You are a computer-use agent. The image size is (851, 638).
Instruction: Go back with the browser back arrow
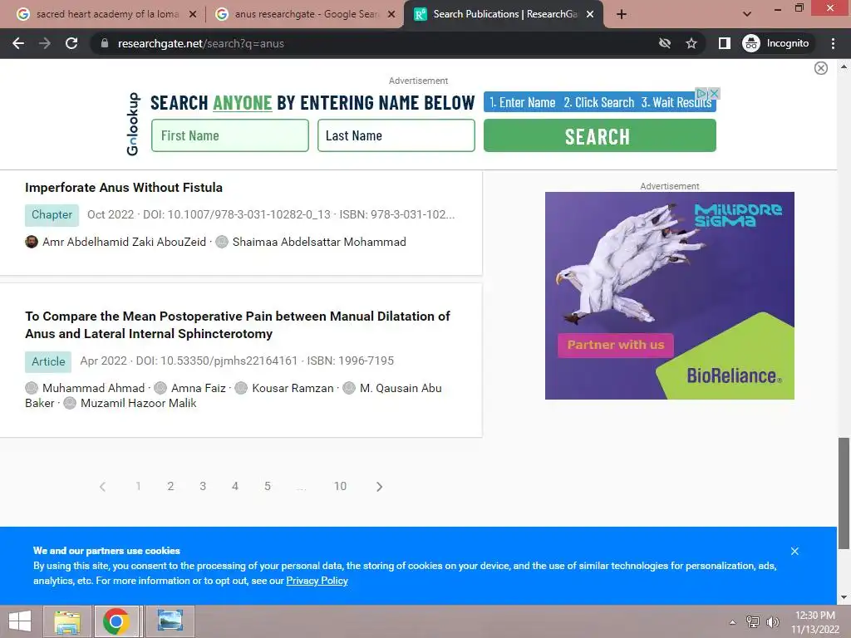(x=18, y=43)
